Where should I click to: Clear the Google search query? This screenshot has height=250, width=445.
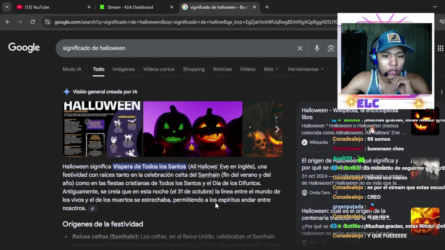300,48
